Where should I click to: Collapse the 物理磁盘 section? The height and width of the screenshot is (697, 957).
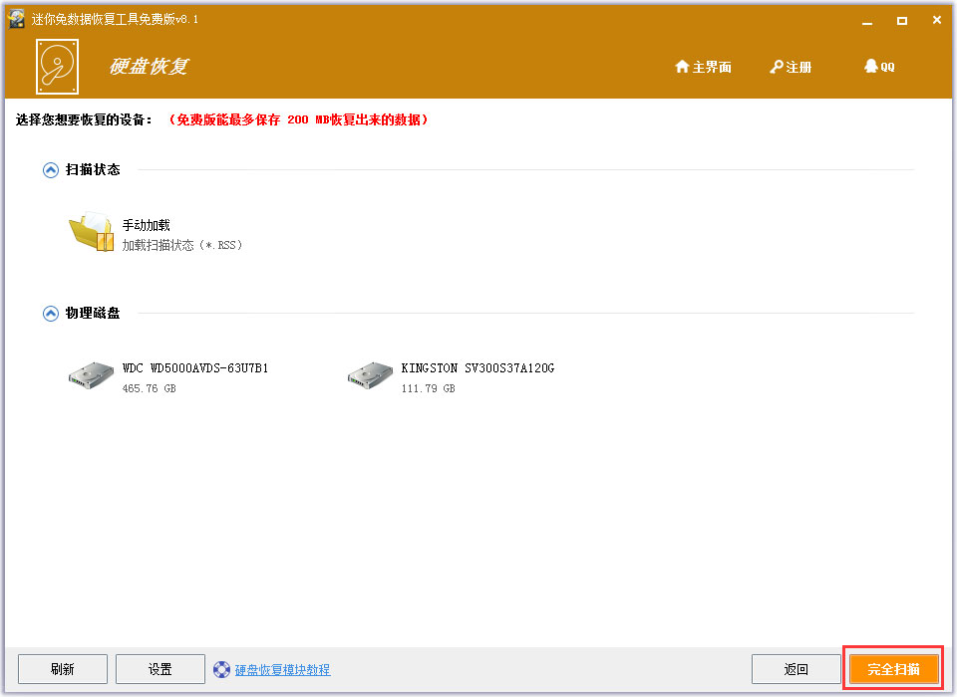(50, 313)
